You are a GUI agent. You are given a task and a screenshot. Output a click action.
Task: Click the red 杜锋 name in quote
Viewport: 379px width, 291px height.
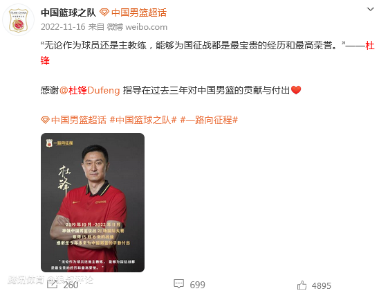(370, 45)
